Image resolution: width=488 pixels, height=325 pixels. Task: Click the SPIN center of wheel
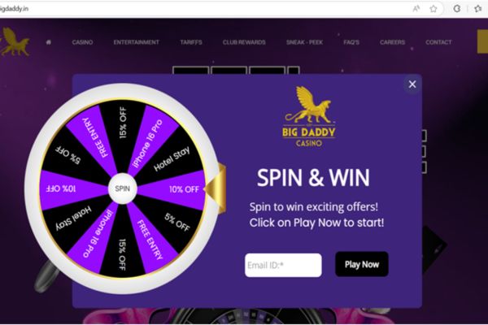click(x=122, y=188)
